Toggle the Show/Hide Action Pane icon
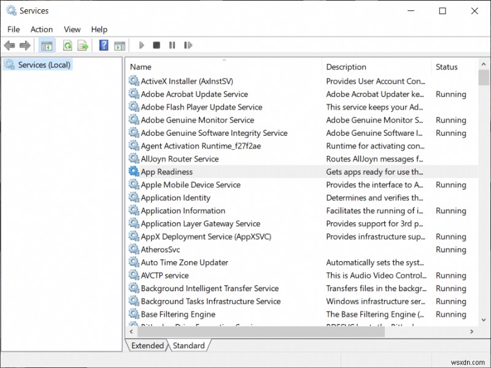This screenshot has height=368, width=491. [x=120, y=45]
